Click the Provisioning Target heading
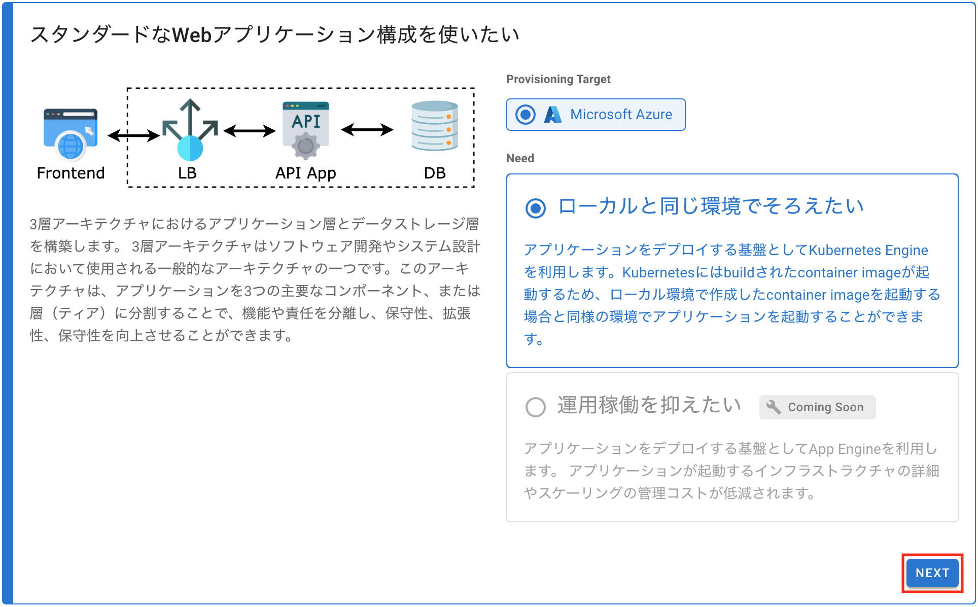The width and height of the screenshot is (978, 607). click(558, 79)
